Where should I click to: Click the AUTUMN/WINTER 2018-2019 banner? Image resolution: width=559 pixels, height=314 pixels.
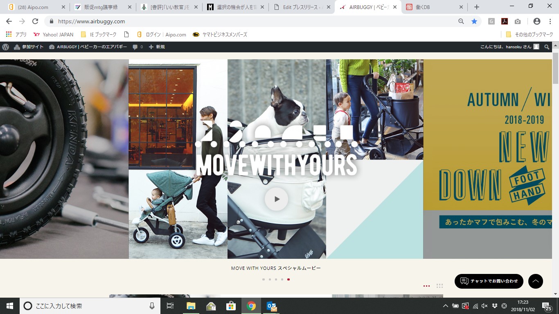point(488,159)
